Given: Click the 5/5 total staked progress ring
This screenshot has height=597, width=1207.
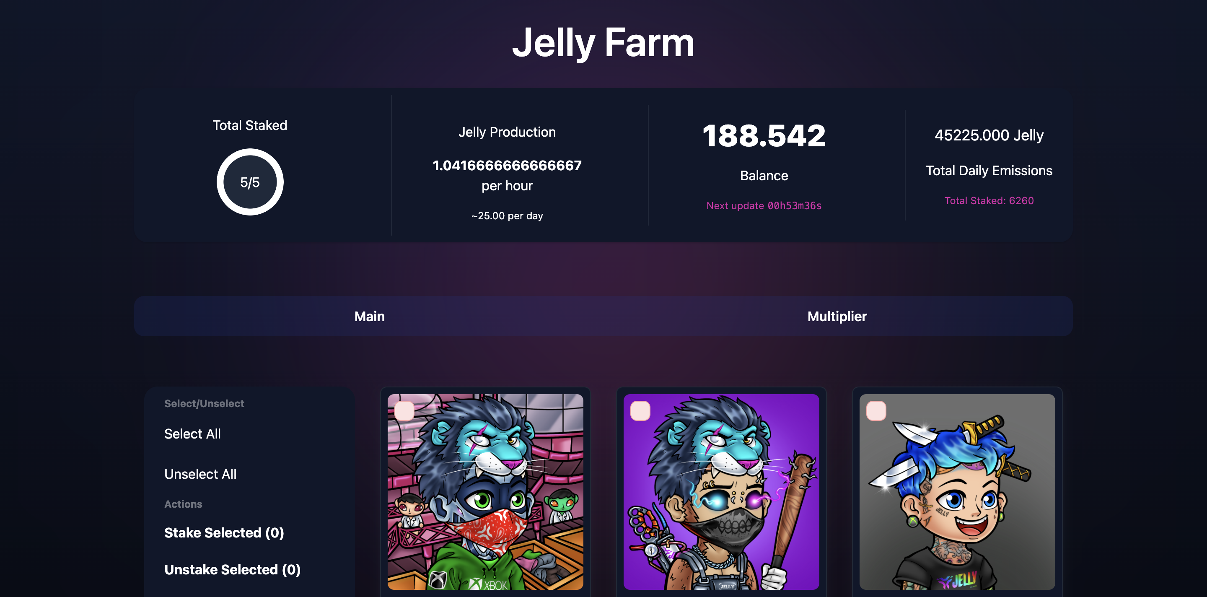Looking at the screenshot, I should 250,182.
